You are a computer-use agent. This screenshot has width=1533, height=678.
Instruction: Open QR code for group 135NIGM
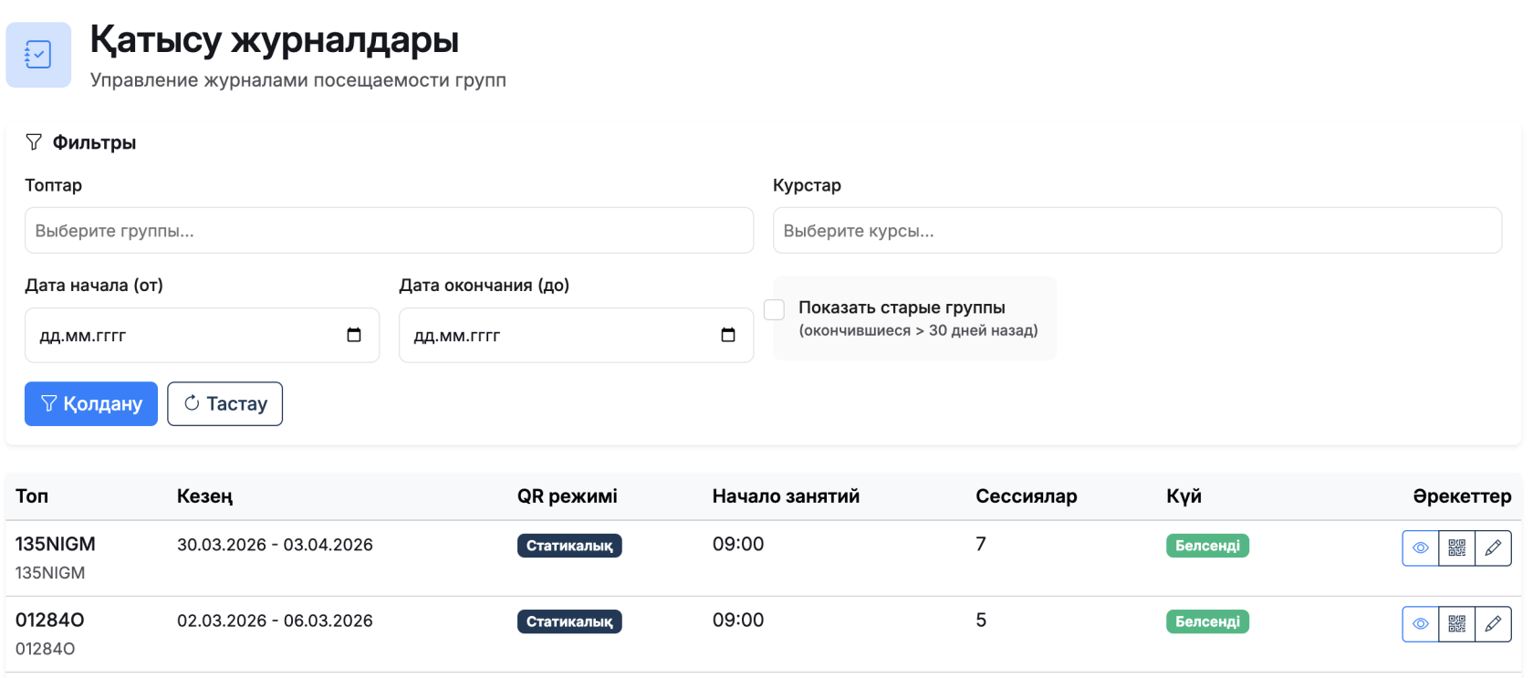click(1456, 548)
